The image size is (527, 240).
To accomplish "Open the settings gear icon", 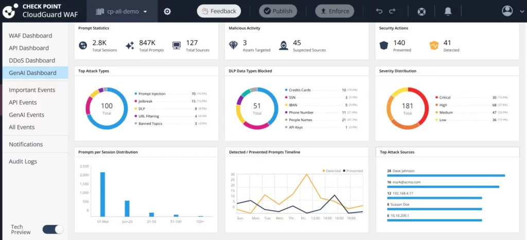I will (x=167, y=11).
